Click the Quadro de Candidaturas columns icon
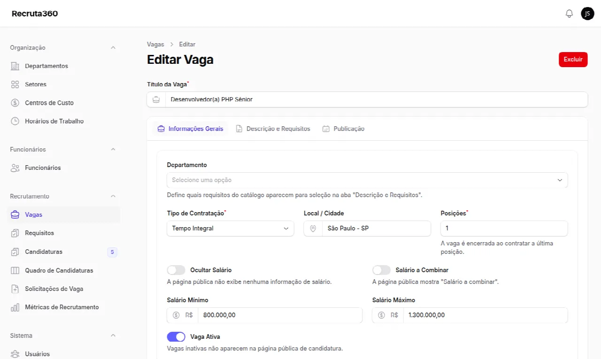 15,270
